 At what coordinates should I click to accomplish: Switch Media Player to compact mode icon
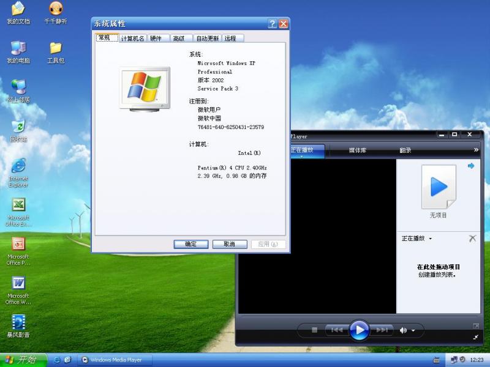tap(476, 337)
